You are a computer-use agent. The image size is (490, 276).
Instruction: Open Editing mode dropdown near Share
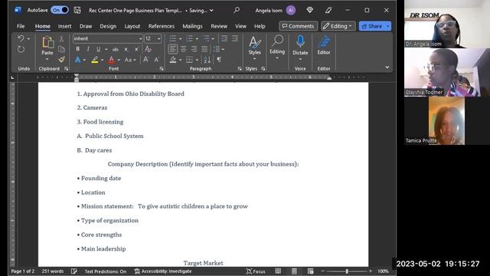pos(338,26)
